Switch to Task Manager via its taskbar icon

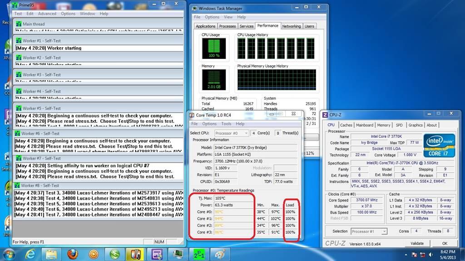178,254
